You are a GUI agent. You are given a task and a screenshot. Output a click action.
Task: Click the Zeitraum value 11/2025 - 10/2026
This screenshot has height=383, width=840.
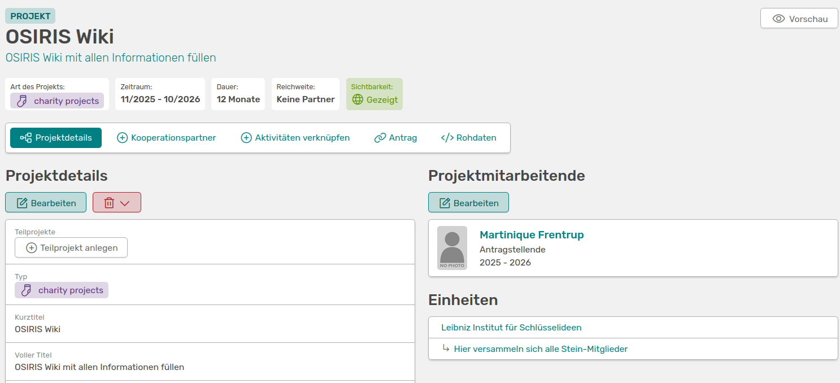(x=160, y=99)
